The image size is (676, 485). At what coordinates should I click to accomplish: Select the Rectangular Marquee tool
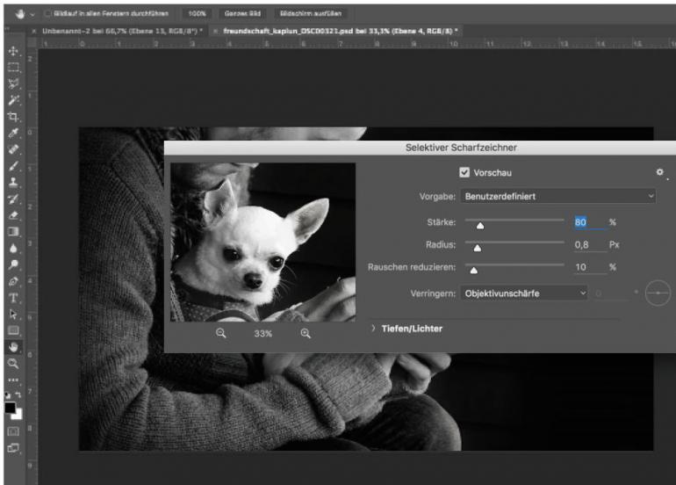pyautogui.click(x=13, y=68)
